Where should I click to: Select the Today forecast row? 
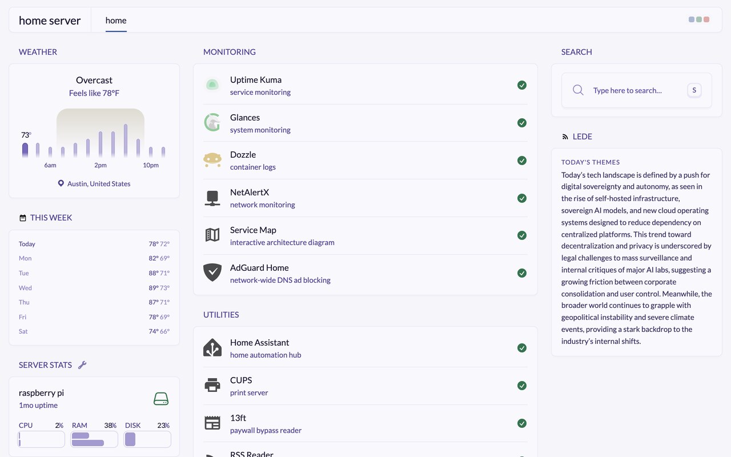coord(94,244)
